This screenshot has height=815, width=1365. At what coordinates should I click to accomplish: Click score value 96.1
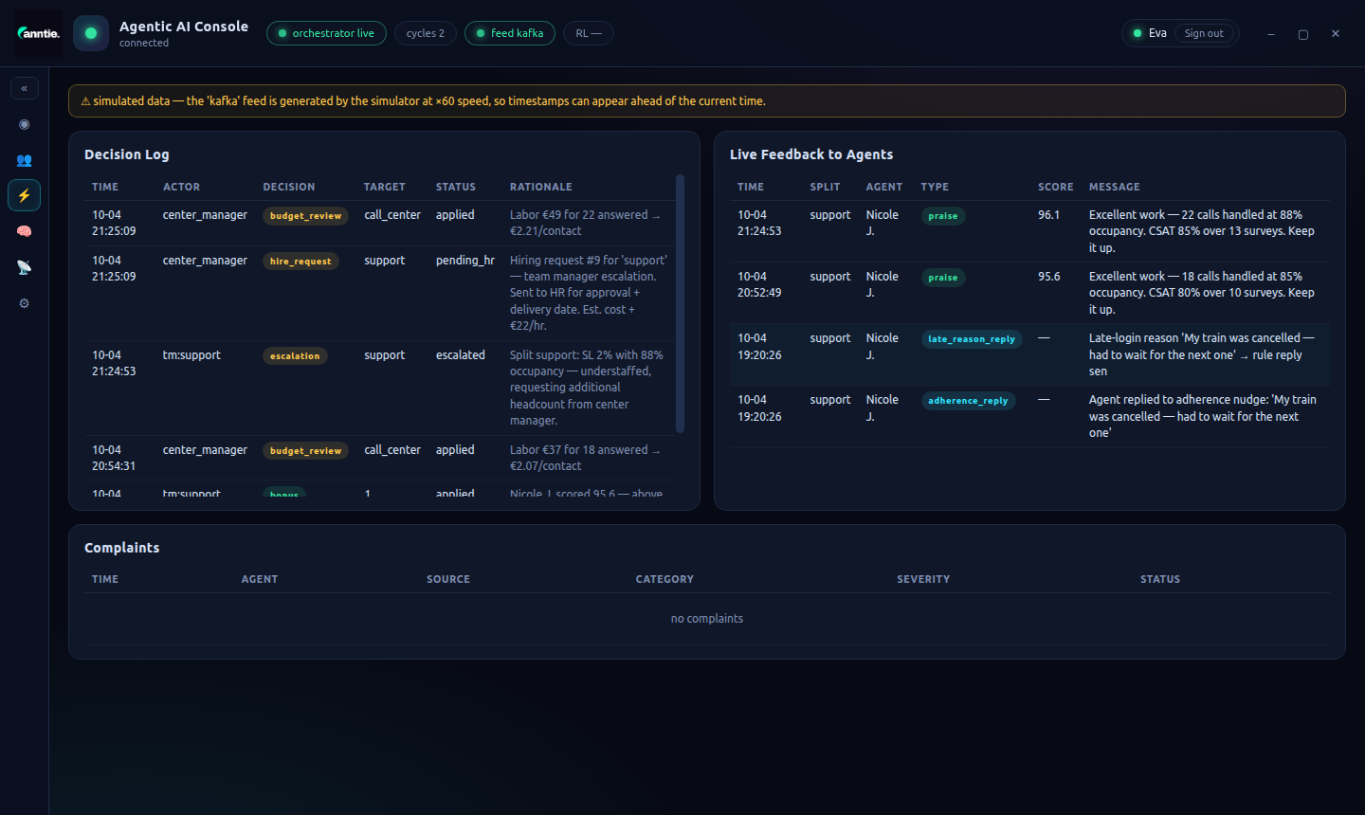click(1049, 215)
